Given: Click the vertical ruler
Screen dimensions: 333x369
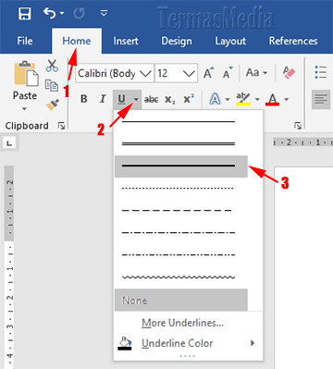Looking at the screenshot, I should click(9, 267).
